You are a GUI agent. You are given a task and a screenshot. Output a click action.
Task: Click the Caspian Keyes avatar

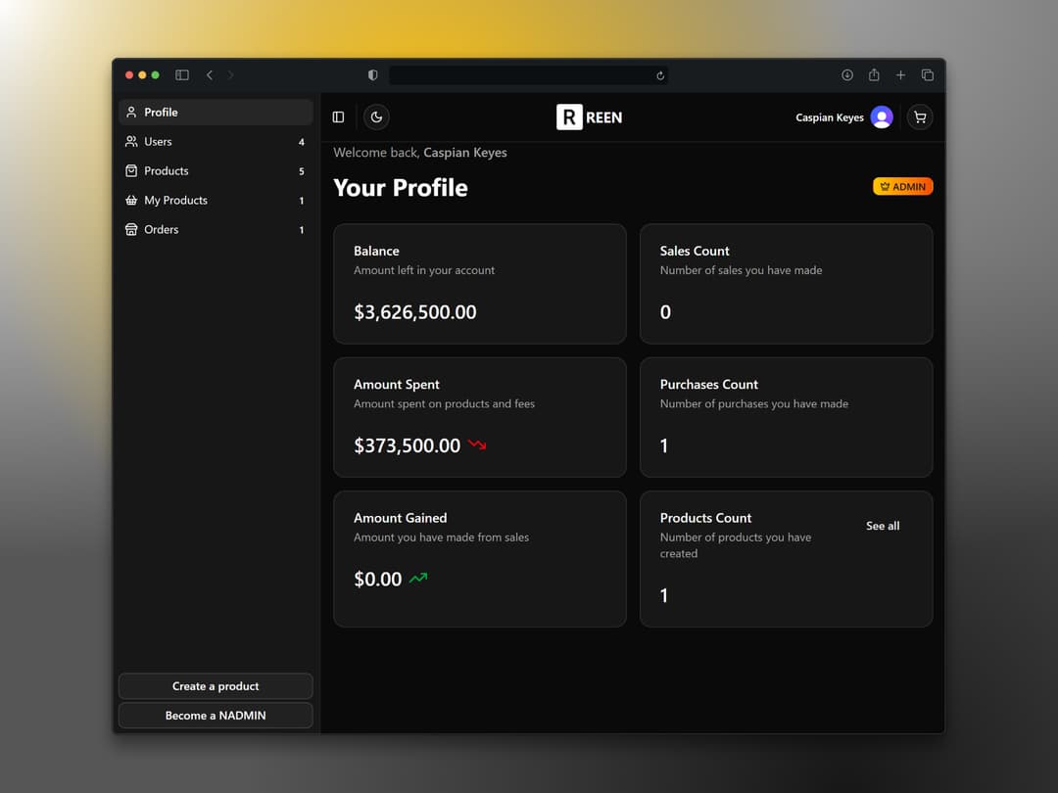882,117
